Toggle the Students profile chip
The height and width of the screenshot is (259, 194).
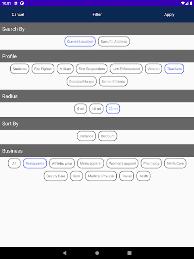click(20, 69)
